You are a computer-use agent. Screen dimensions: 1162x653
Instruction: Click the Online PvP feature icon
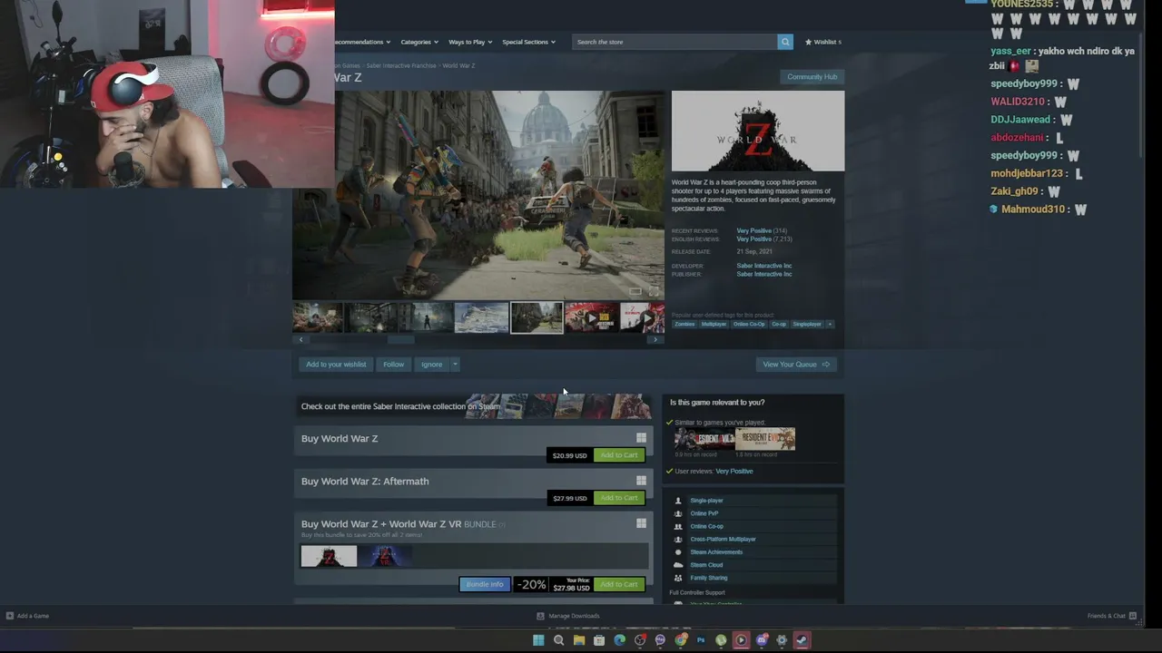point(677,513)
